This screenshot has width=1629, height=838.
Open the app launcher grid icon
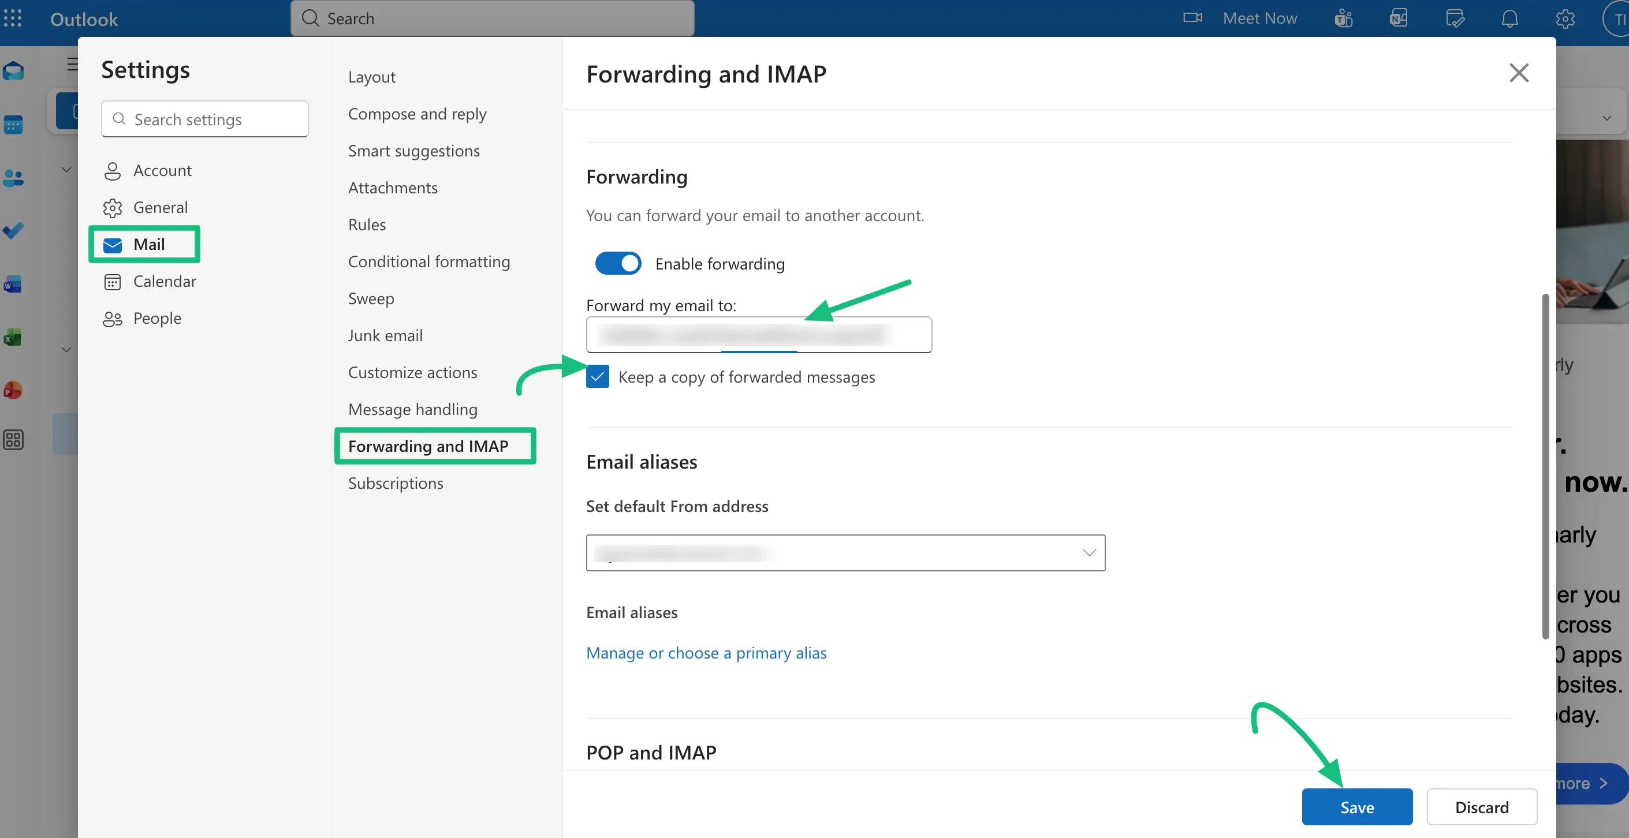[13, 18]
